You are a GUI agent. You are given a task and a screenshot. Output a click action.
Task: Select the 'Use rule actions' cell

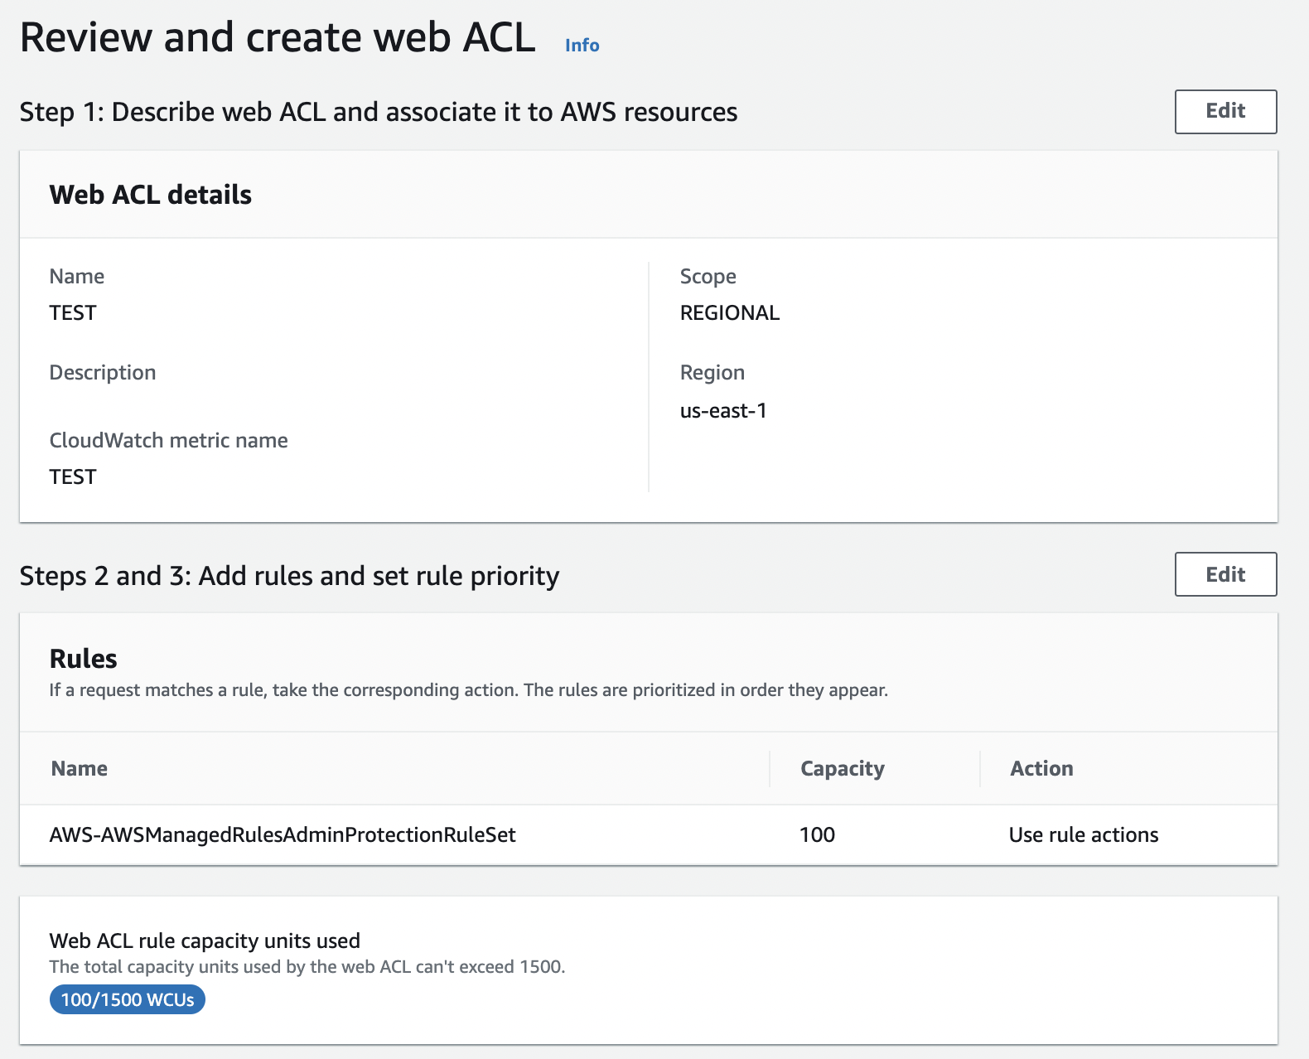coord(1084,834)
